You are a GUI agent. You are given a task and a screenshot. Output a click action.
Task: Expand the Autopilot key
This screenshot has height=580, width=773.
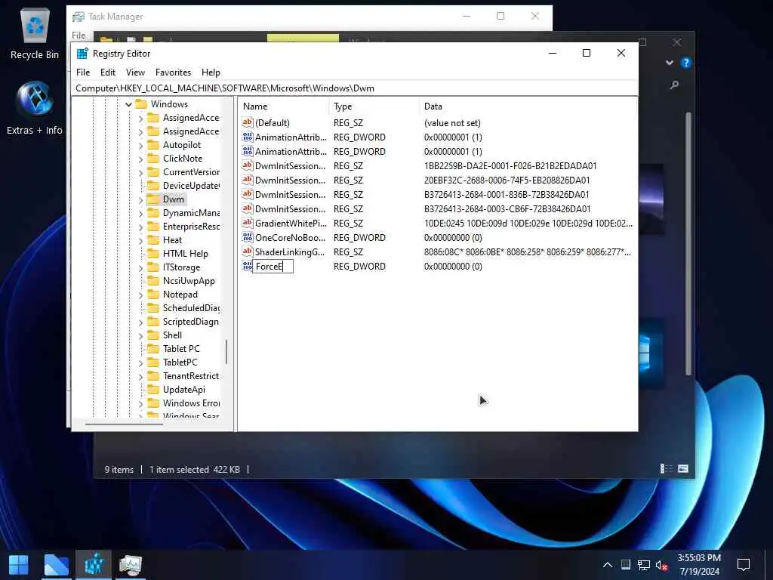click(140, 146)
